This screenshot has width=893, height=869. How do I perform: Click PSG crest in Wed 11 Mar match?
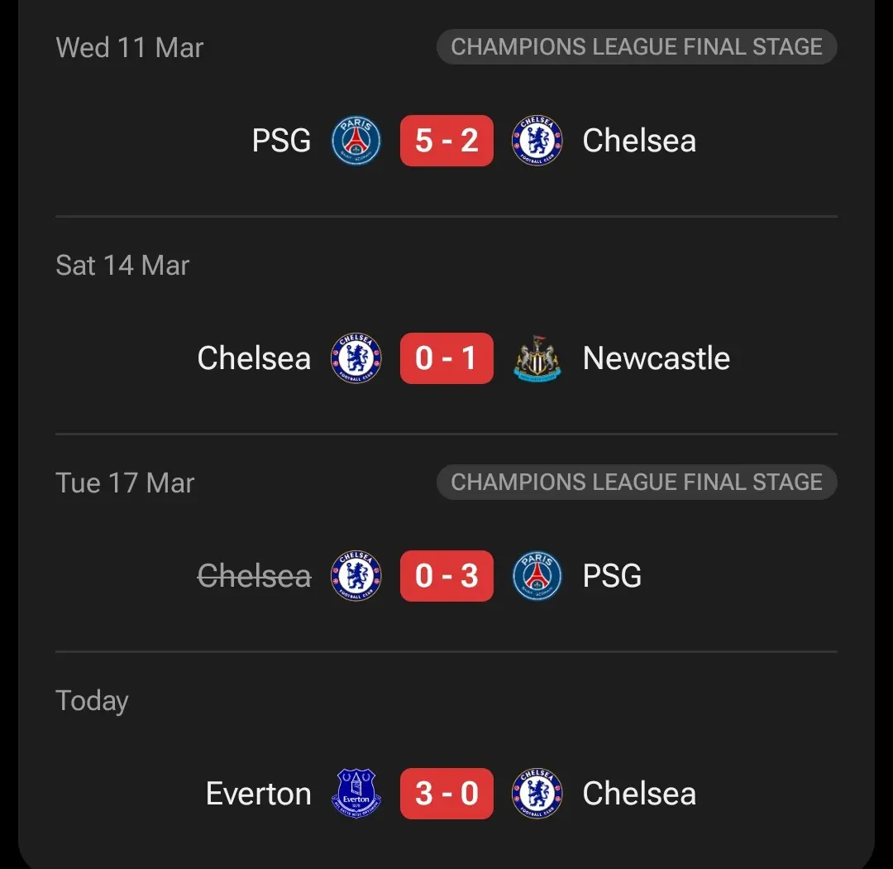point(356,141)
